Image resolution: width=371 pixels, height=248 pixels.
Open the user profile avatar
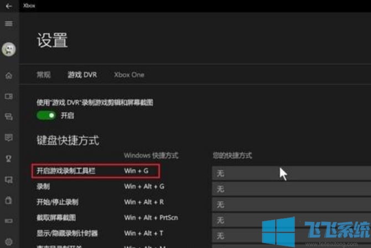pos(9,49)
